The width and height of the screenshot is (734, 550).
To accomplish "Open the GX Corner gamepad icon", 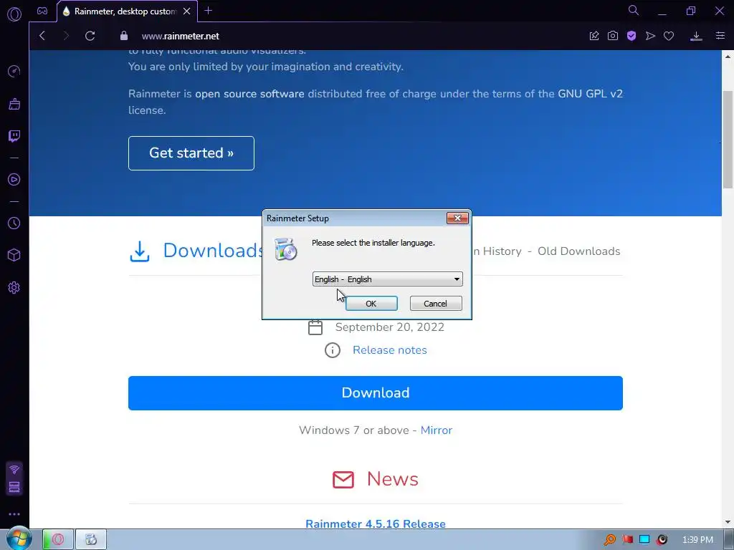I will [x=42, y=11].
